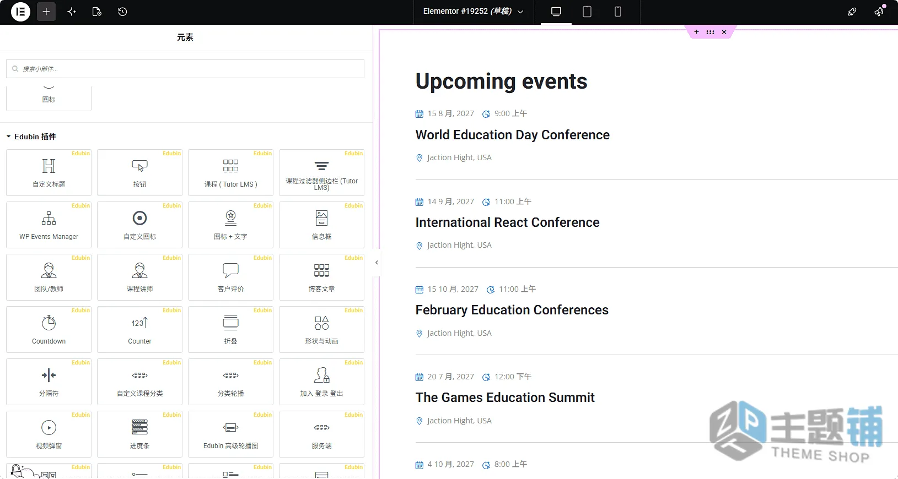Select the WP Events Manager widget

point(49,225)
